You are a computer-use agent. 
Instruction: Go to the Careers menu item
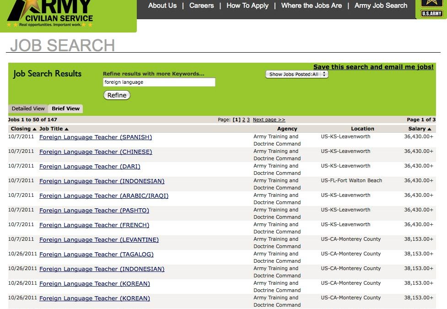tap(202, 5)
